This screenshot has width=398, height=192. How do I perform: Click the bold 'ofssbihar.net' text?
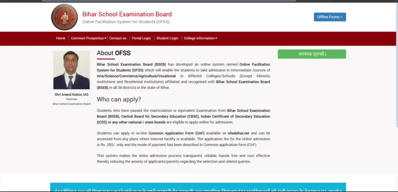coord(239,133)
